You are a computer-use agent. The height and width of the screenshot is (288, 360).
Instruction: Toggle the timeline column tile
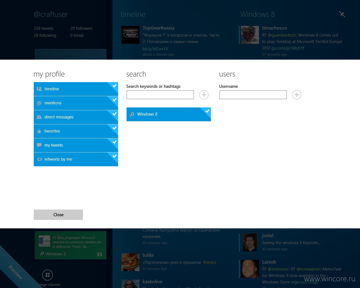[76, 89]
